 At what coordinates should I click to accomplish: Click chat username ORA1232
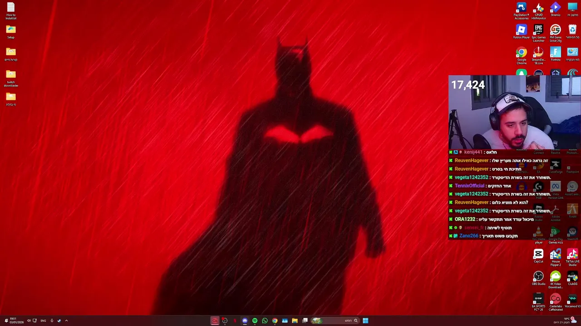click(x=465, y=219)
